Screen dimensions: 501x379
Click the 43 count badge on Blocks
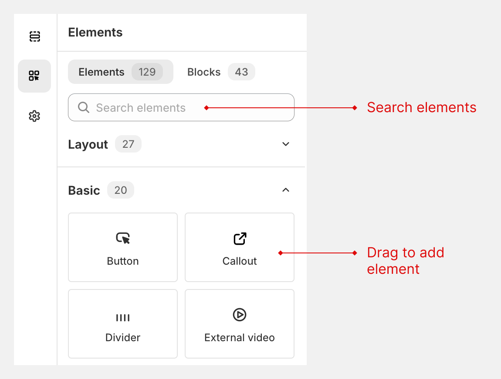point(241,72)
